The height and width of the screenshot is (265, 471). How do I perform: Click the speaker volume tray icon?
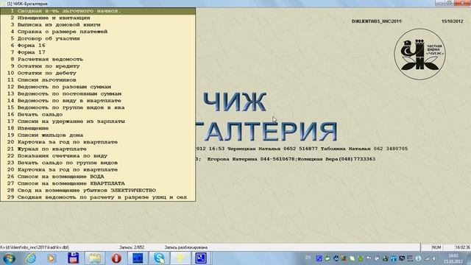pos(434,258)
